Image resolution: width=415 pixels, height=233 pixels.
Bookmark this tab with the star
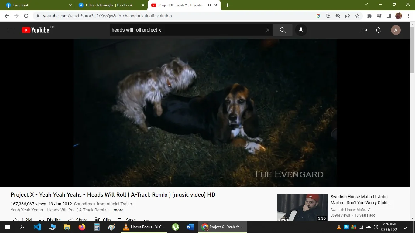[357, 16]
